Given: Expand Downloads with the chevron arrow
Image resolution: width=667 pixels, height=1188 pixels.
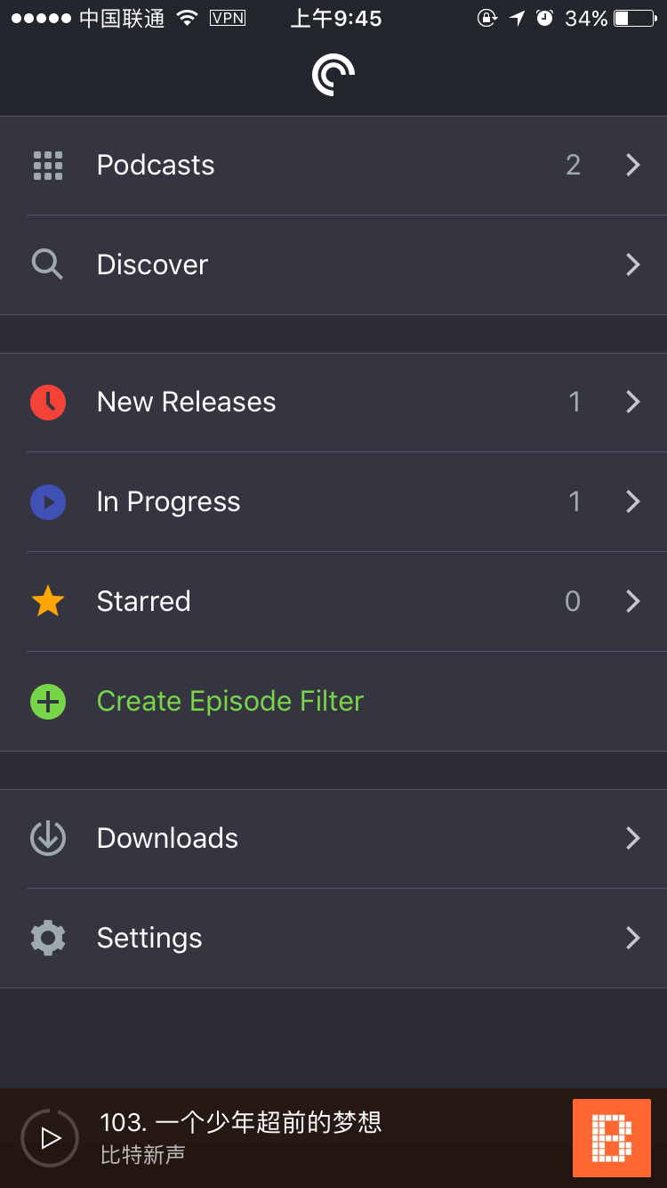Looking at the screenshot, I should [x=632, y=838].
